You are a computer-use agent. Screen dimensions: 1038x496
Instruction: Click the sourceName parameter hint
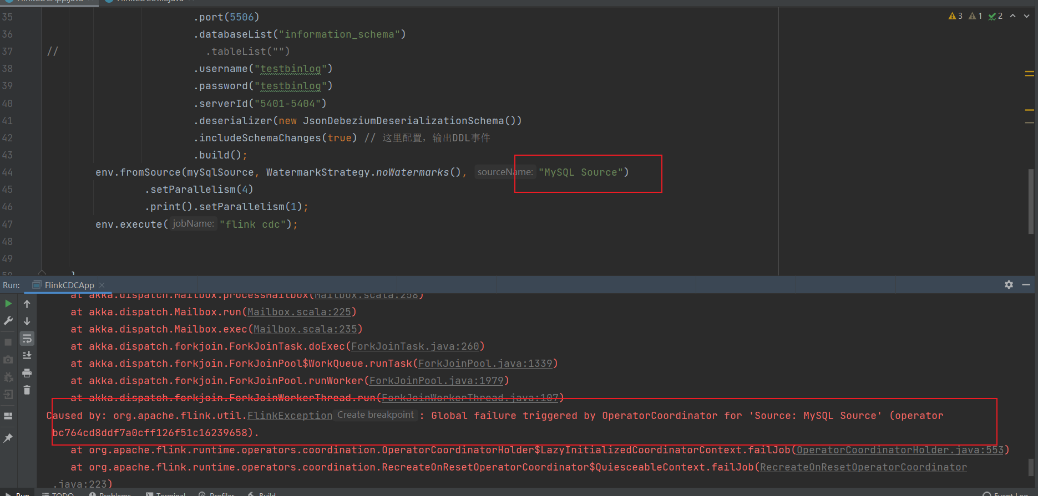[x=505, y=172]
